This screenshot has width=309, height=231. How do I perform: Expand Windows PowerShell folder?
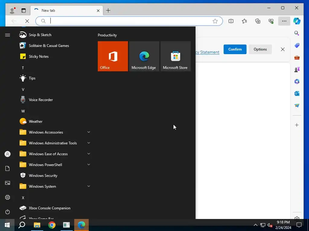pyautogui.click(x=54, y=165)
